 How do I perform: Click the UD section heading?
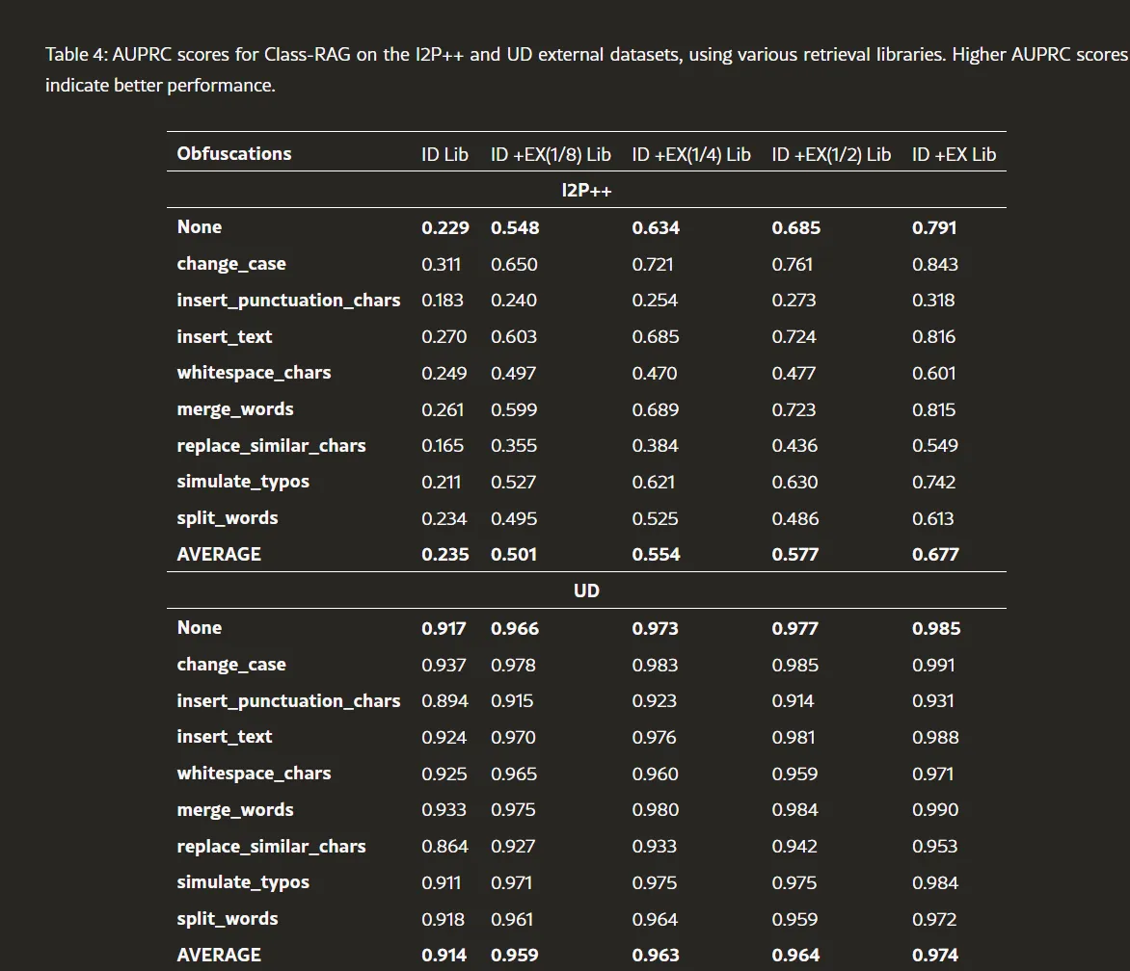(586, 590)
